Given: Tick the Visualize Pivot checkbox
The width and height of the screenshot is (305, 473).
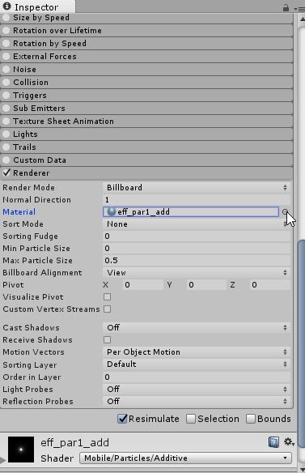Looking at the screenshot, I should 107,296.
